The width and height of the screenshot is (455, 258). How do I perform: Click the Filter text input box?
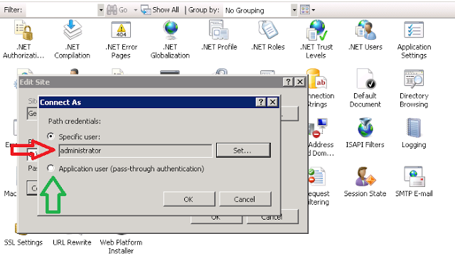click(x=62, y=10)
